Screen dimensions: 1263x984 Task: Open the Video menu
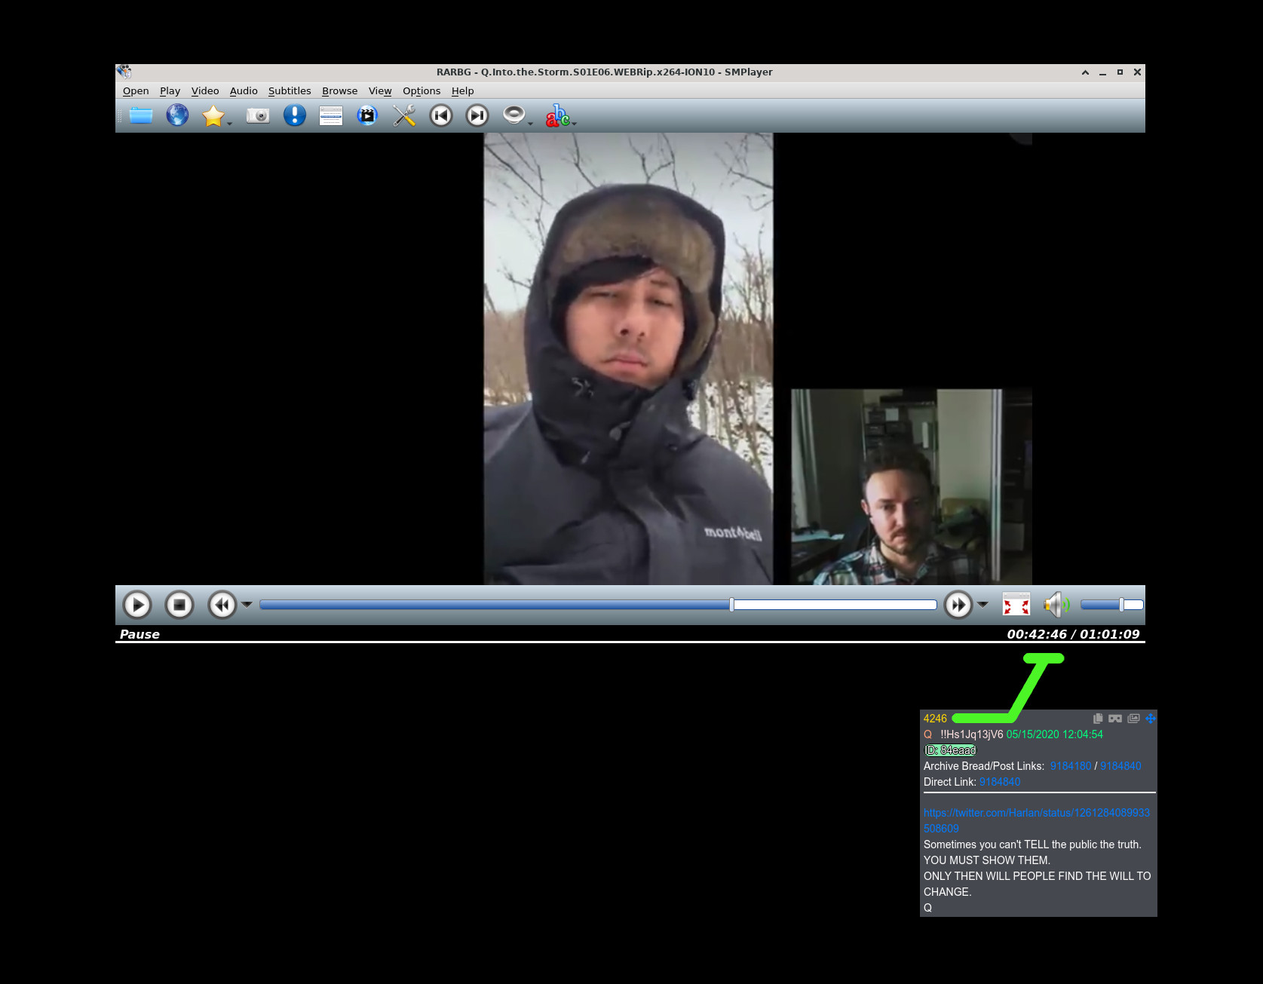click(x=205, y=91)
